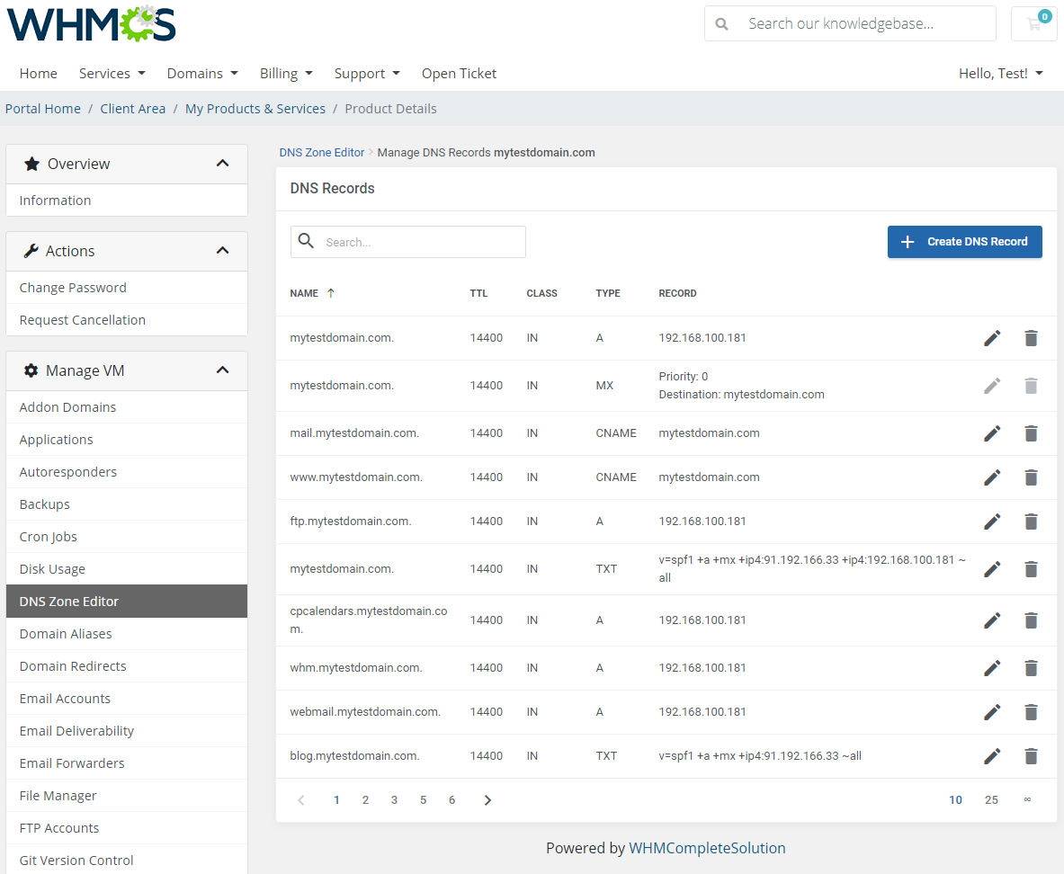Select Email Accounts in the sidebar
Image resolution: width=1064 pixels, height=874 pixels.
click(65, 698)
